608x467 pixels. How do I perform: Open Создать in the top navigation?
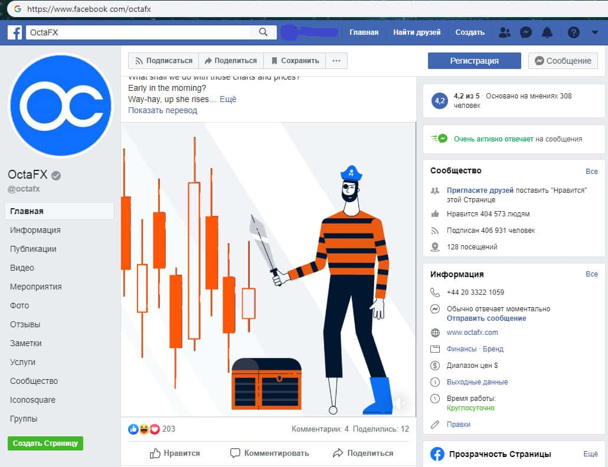tap(469, 32)
